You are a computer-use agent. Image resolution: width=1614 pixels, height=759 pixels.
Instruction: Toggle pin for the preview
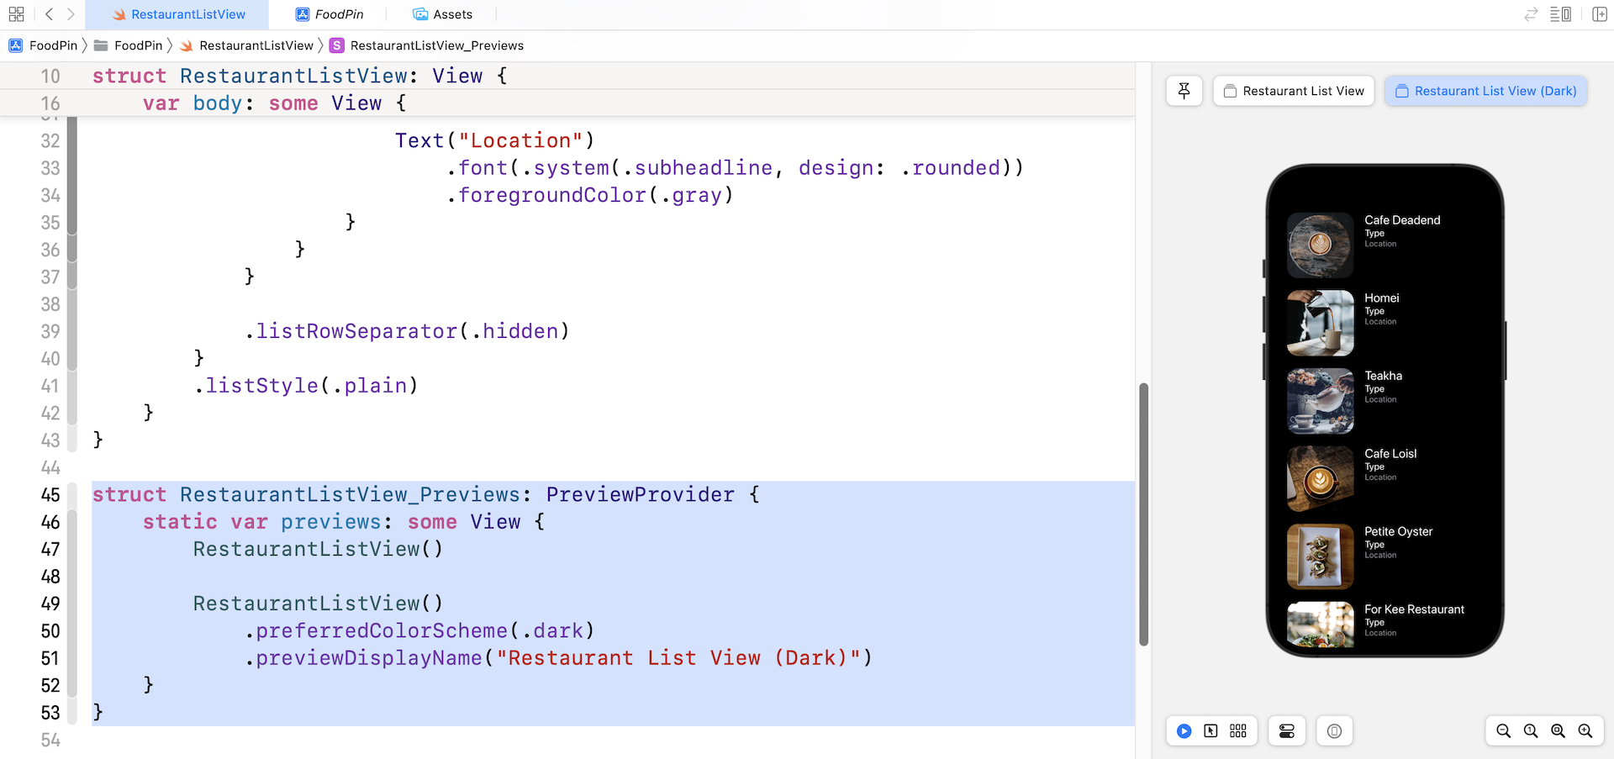point(1184,91)
